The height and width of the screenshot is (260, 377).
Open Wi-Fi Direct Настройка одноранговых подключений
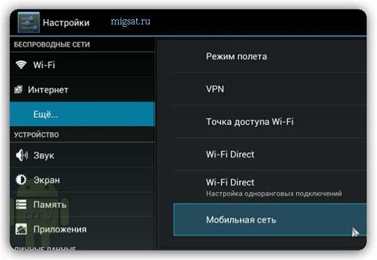pos(270,187)
